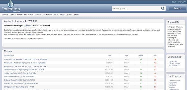This screenshot has width=187, height=90.
Task: Open the TV category
Action: coord(44,15)
